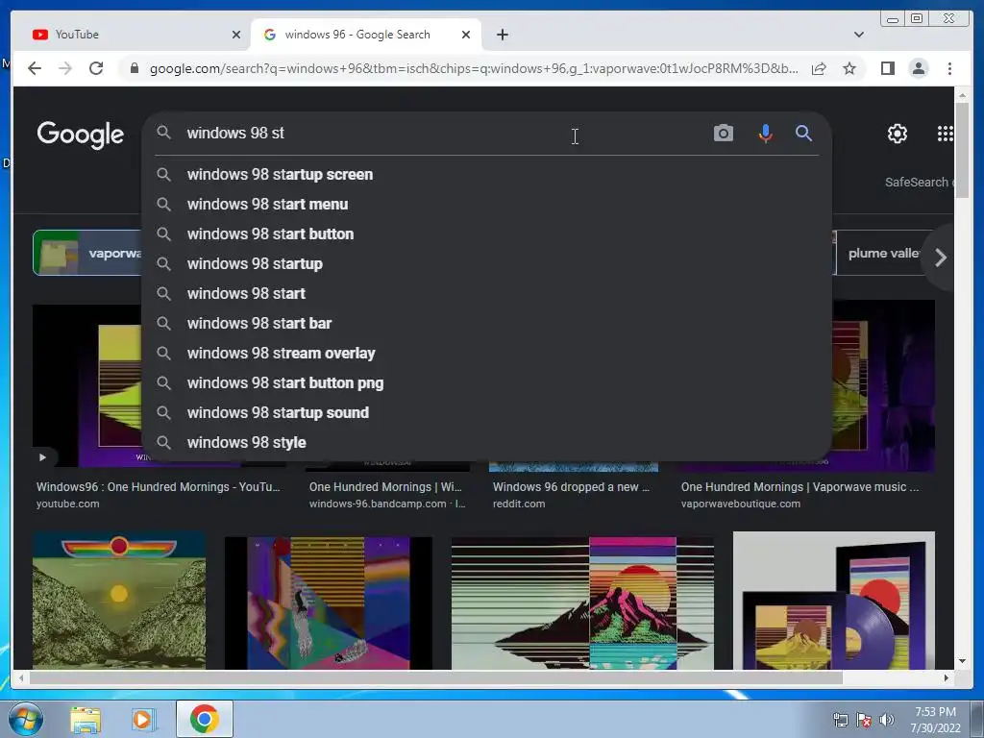Click the Chrome taskbar button
984x738 pixels.
click(204, 719)
